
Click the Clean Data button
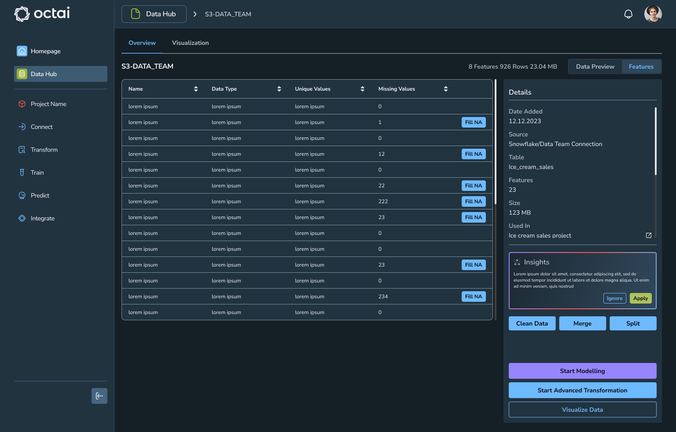coord(532,323)
